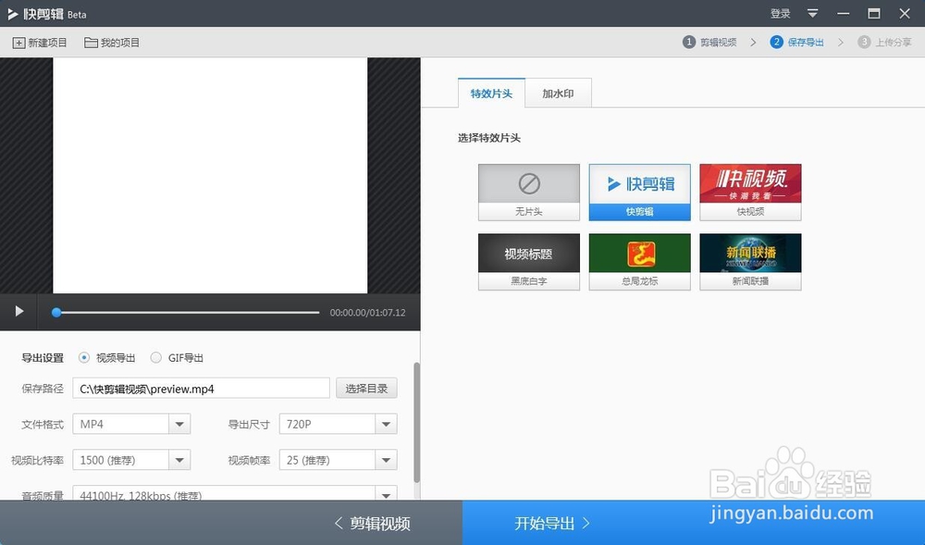
Task: Select 无片头 no-intro thumbnail
Action: click(x=528, y=192)
